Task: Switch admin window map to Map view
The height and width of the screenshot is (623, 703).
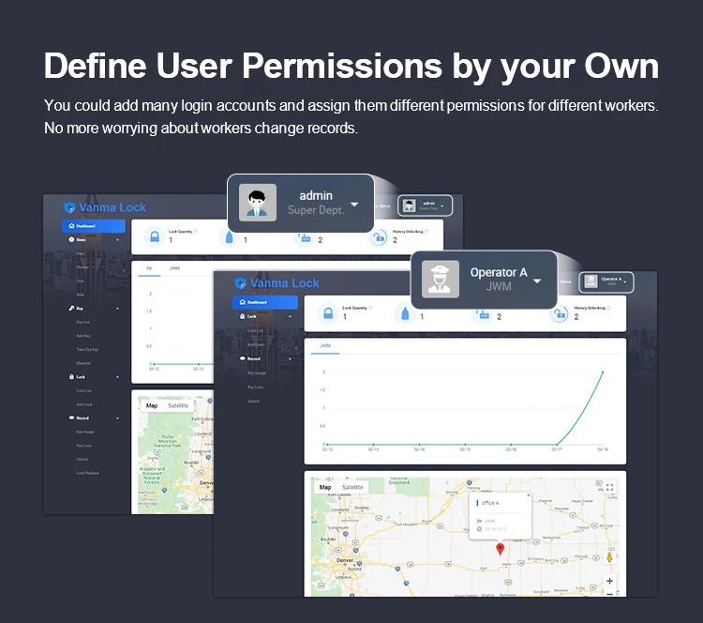Action: [x=152, y=405]
